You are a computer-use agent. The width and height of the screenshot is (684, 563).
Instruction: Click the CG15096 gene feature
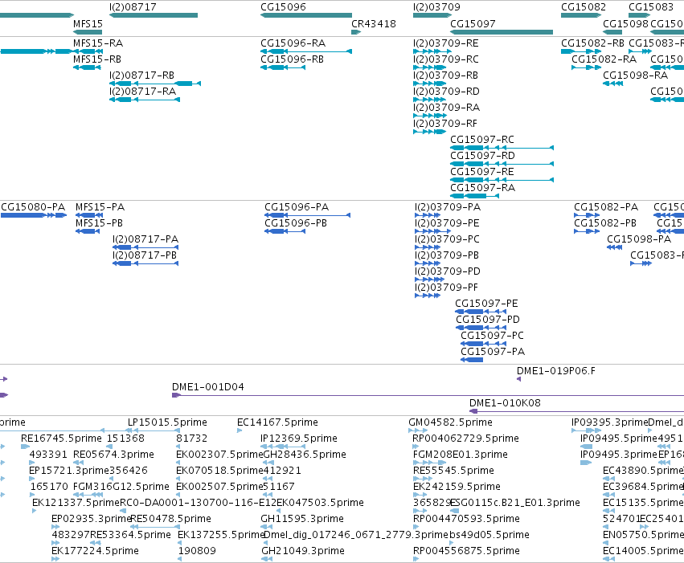(306, 15)
